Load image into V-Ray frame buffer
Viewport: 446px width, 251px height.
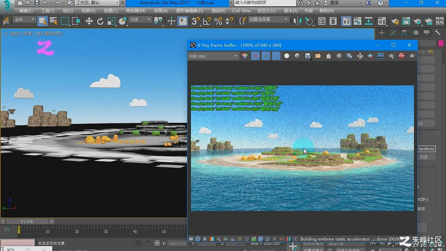(x=318, y=56)
